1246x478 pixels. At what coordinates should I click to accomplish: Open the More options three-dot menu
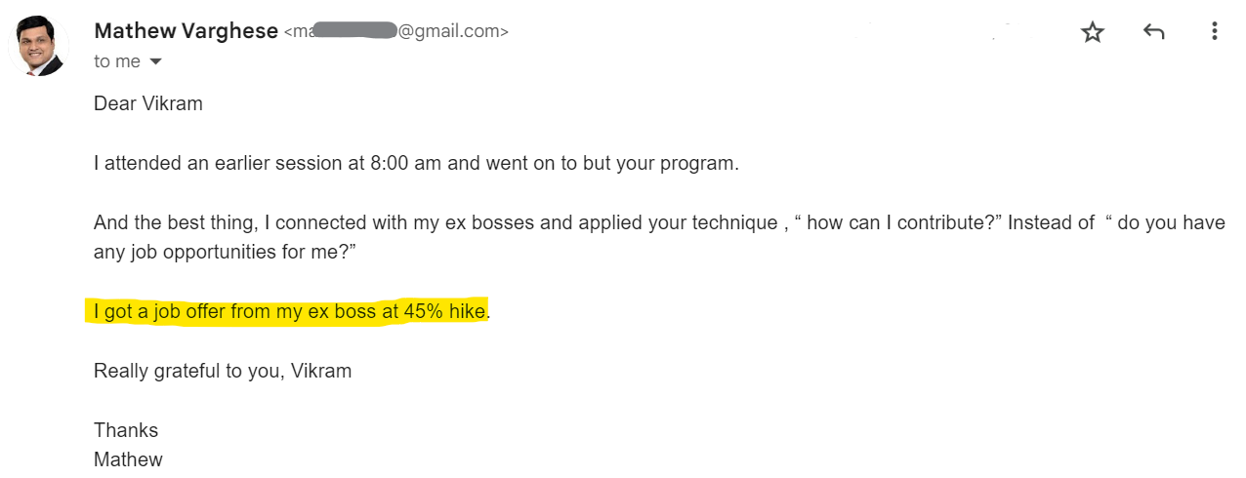tap(1215, 32)
